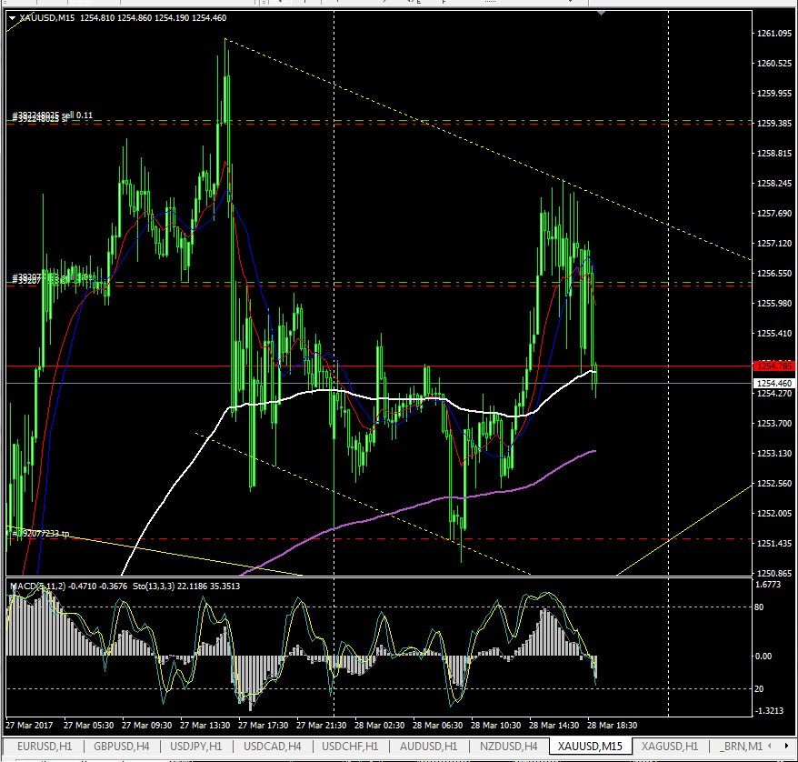Open the GBPUSD,H4 chart tab
The image size is (798, 762).
coord(121,747)
